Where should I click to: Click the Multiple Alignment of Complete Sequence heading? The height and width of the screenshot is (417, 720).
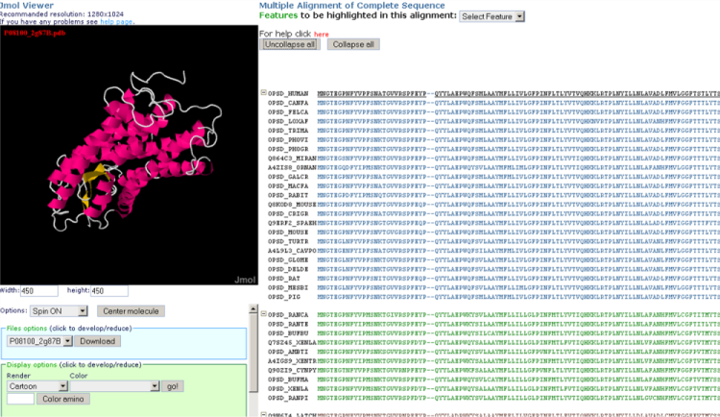coord(351,6)
